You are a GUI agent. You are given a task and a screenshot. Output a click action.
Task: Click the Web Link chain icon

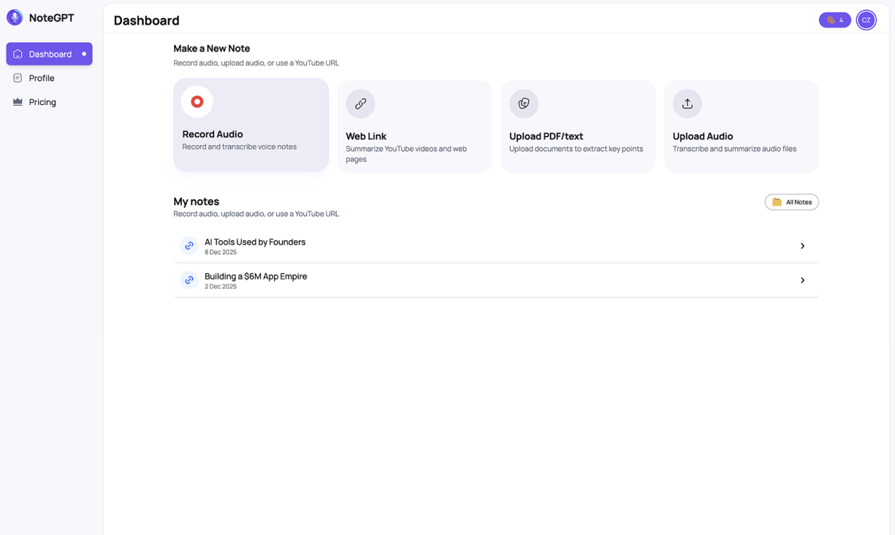click(x=360, y=103)
